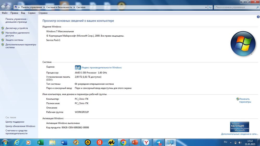Expand the arrow after Панель управления breadcrumb
Screen dimensions: 260x146
[x=44, y=7]
